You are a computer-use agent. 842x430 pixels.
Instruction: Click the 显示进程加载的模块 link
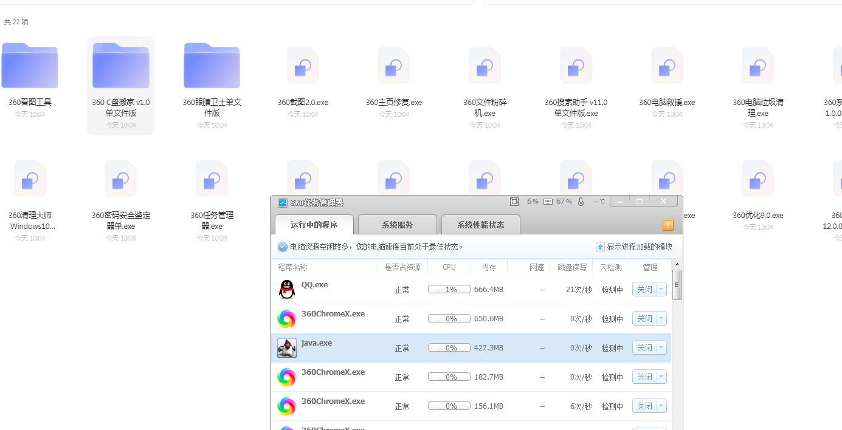tap(640, 247)
